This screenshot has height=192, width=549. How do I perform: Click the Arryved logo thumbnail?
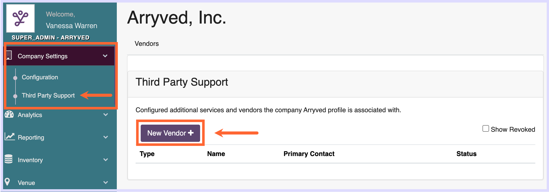21,18
